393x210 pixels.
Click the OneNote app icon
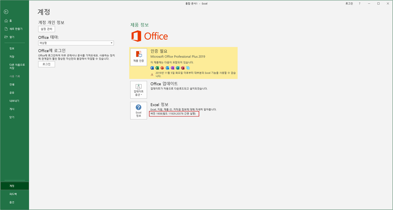[x=173, y=68]
